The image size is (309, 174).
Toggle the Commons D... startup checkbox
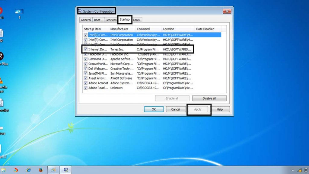tap(85, 59)
